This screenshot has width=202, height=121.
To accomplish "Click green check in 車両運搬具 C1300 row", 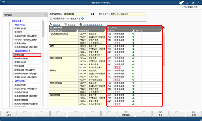I will [x=133, y=95].
